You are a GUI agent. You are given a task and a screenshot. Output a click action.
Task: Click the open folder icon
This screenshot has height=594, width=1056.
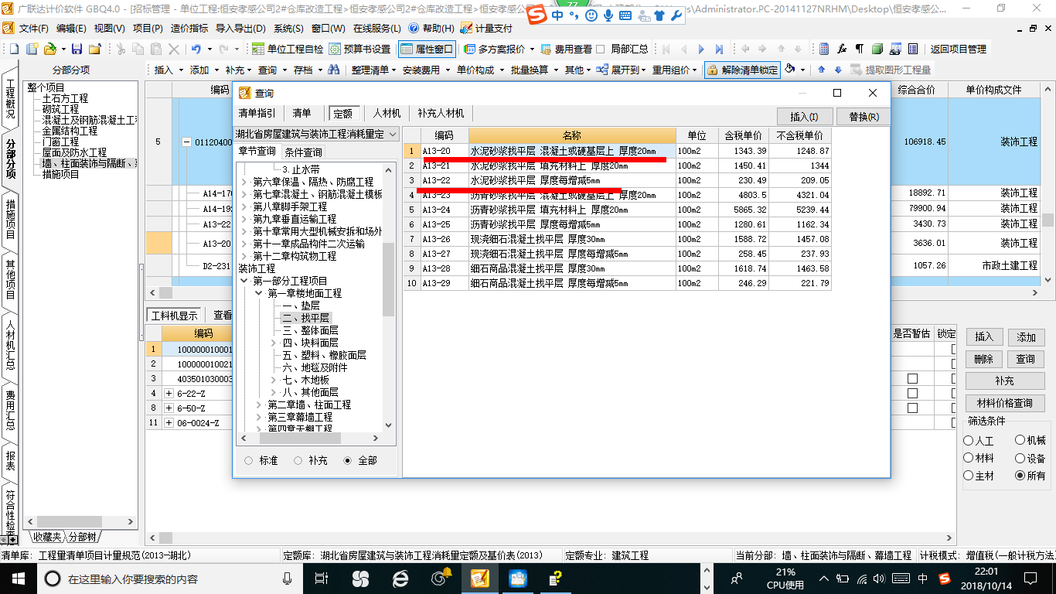(49, 49)
